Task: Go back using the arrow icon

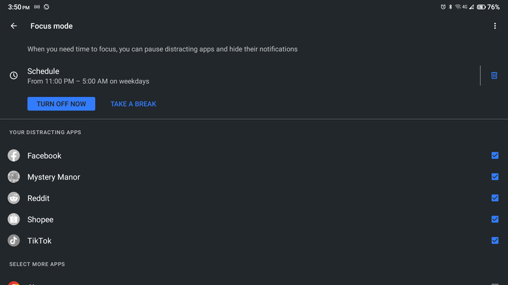Action: (x=14, y=26)
